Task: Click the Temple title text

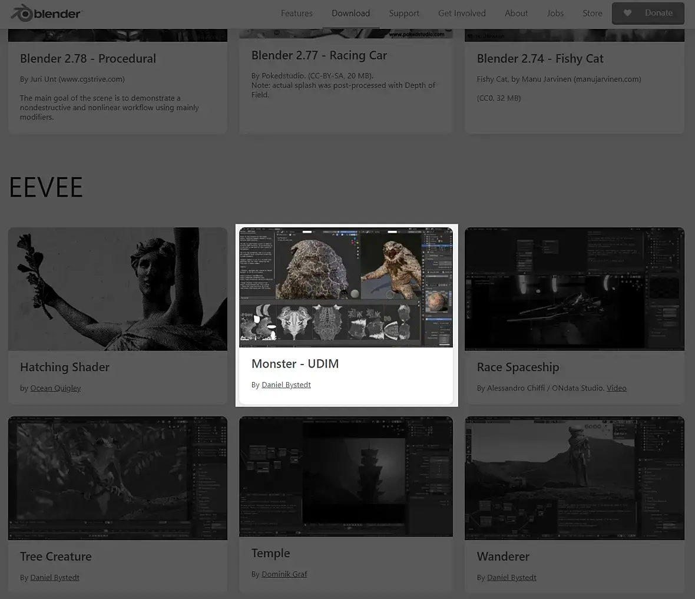Action: [x=270, y=553]
